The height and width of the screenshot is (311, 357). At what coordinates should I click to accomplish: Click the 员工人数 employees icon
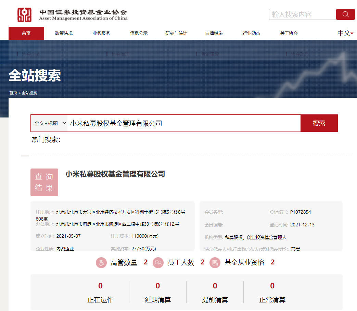(158, 263)
